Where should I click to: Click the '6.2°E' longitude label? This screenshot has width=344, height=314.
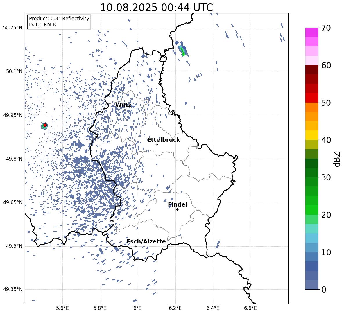coord(175,308)
